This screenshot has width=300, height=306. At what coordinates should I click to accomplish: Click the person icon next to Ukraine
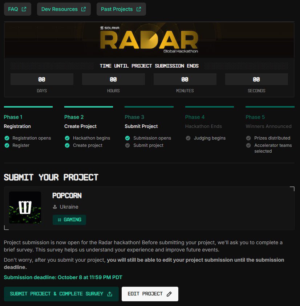point(54,207)
